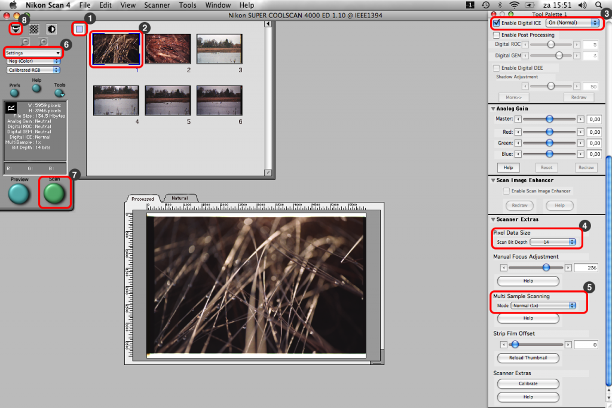612x408 pixels.
Task: Click the Manual Focus Adjustment slider handle
Action: [546, 268]
